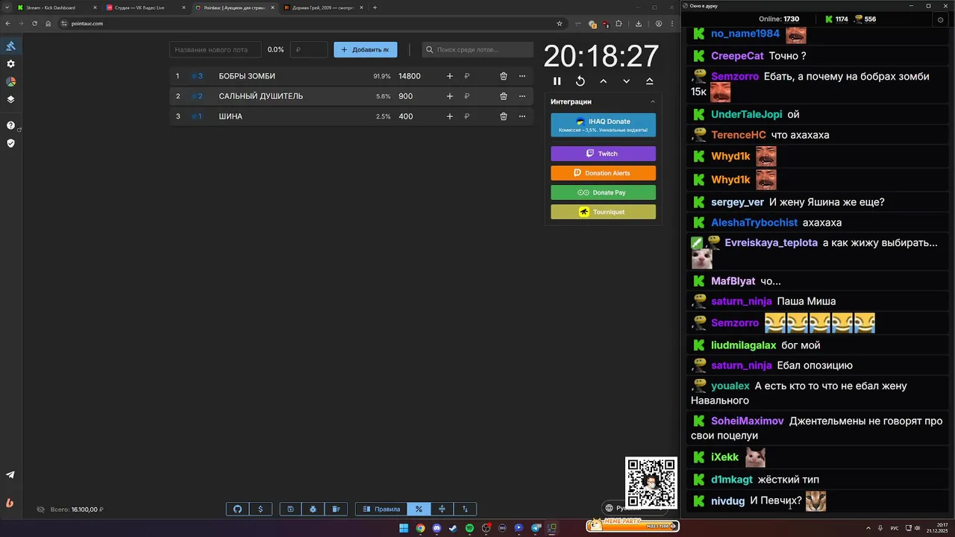The image size is (955, 537).
Task: Switch to Stream - Kick Dashboard tab
Action: (x=57, y=7)
